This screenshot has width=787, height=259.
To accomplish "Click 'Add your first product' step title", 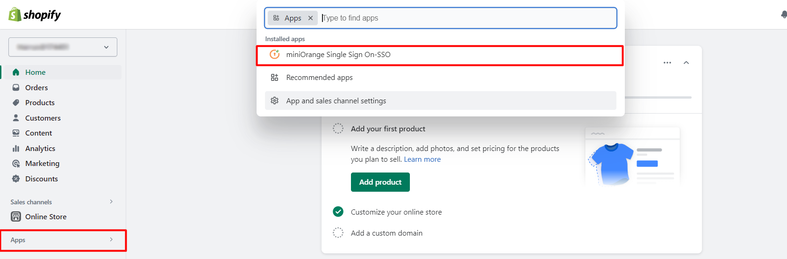I will coord(388,129).
